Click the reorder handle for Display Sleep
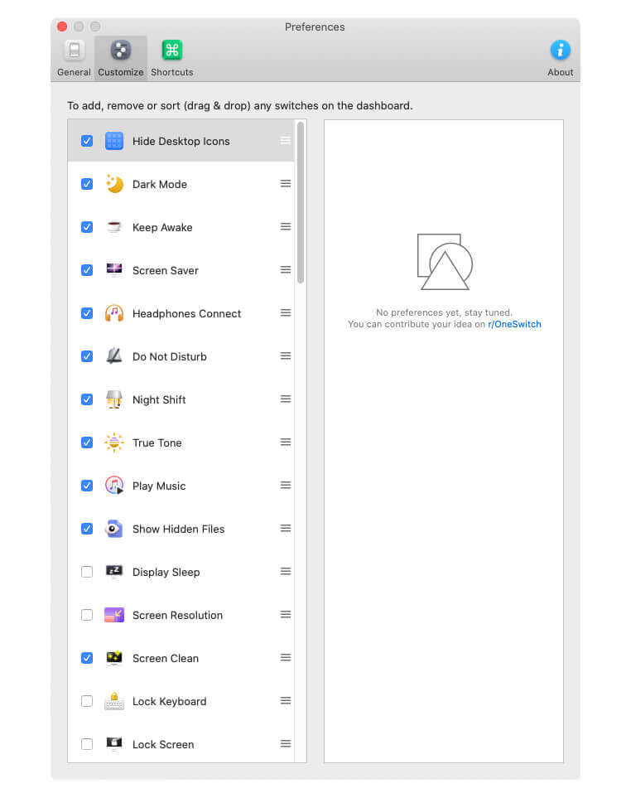The image size is (631, 798). coord(286,571)
